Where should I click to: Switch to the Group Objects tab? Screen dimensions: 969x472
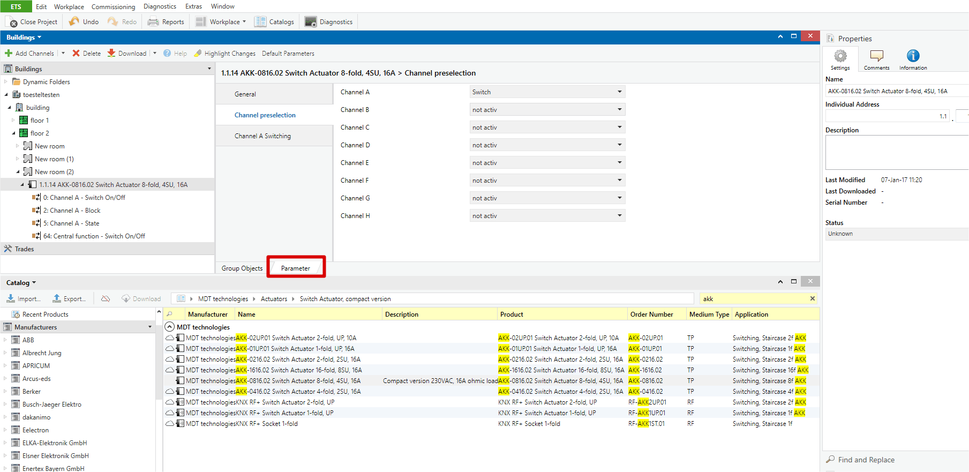click(242, 268)
